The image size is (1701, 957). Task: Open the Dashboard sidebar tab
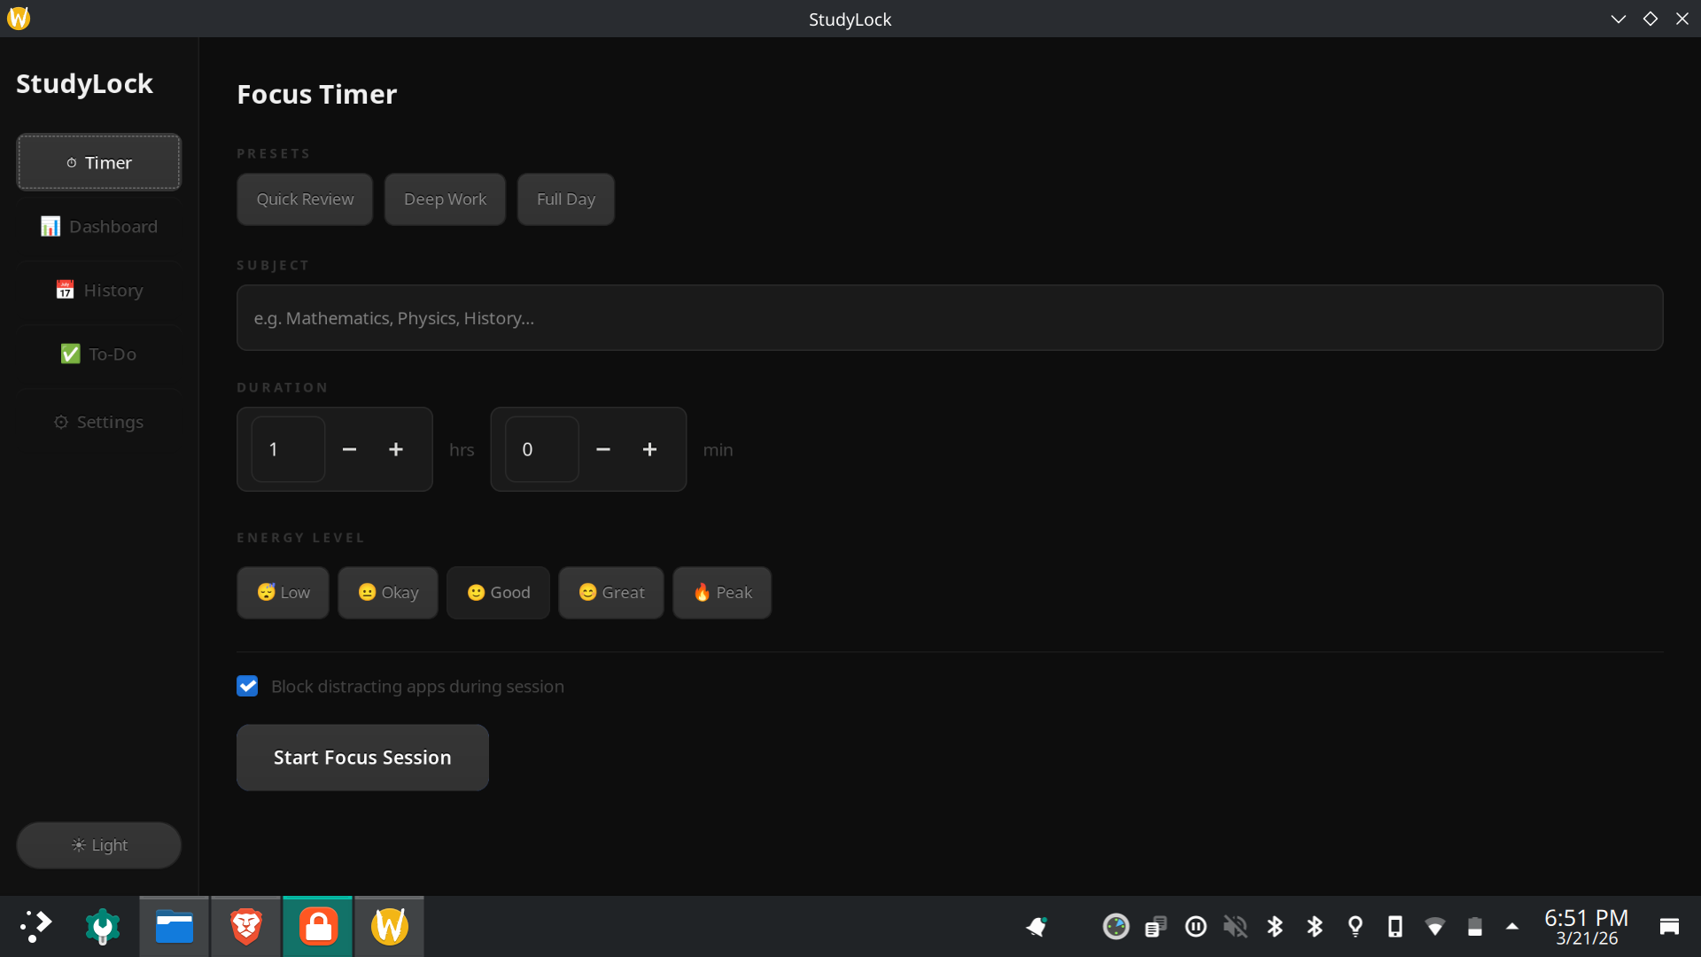pyautogui.click(x=98, y=227)
